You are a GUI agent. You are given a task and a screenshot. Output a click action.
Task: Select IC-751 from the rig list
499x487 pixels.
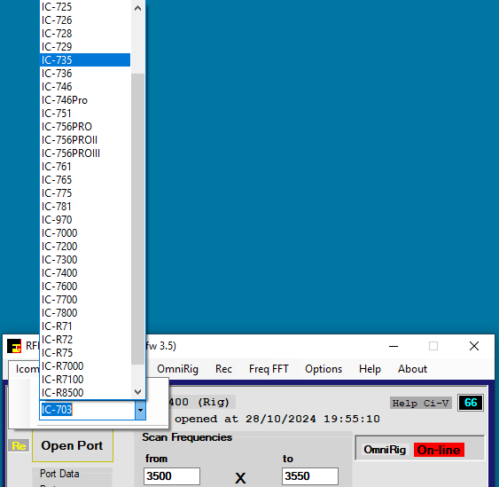[85, 114]
